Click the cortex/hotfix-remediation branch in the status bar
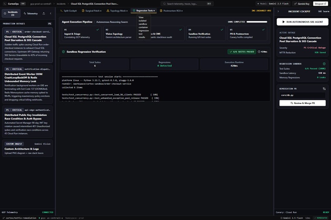 [x=19, y=218]
